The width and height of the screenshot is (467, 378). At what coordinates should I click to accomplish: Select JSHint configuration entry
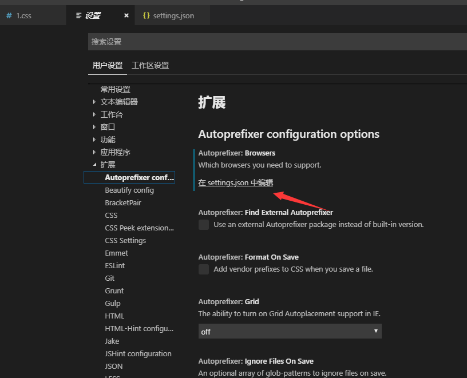tap(138, 353)
